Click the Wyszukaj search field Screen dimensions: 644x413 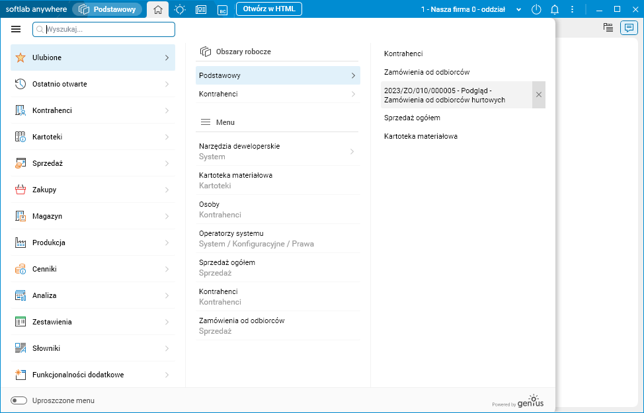(x=104, y=29)
